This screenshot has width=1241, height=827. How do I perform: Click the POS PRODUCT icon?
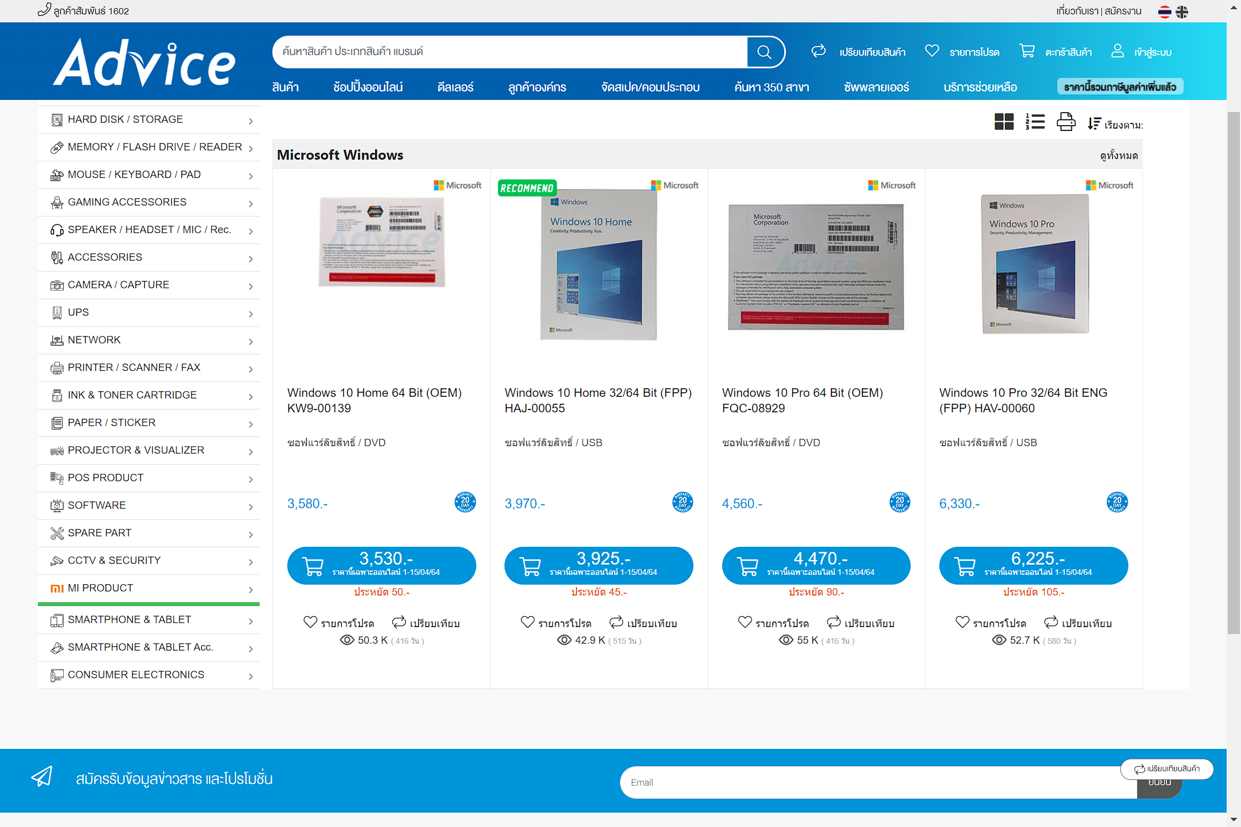(x=57, y=478)
